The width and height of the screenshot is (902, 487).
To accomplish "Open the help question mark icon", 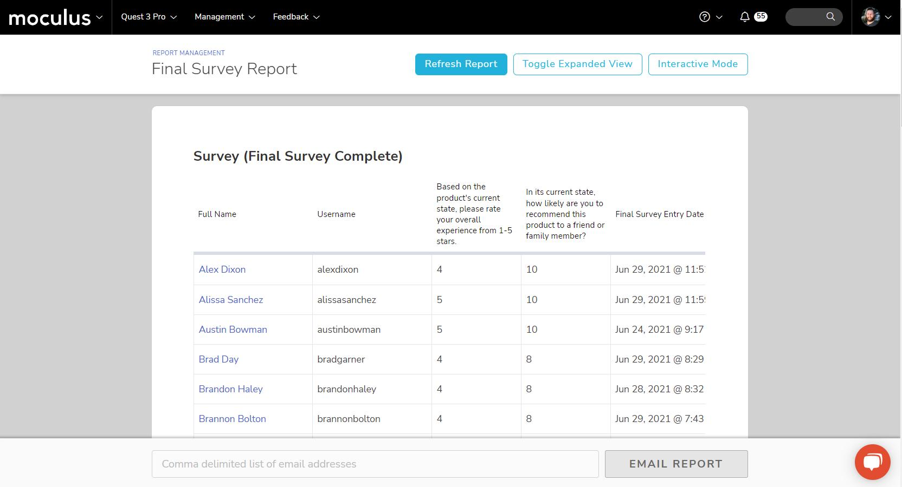I will point(704,17).
